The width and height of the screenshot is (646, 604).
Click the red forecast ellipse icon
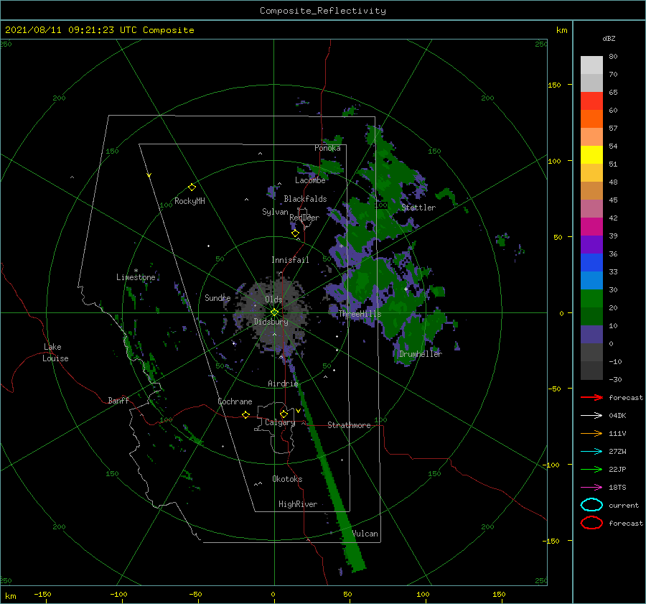(x=591, y=523)
